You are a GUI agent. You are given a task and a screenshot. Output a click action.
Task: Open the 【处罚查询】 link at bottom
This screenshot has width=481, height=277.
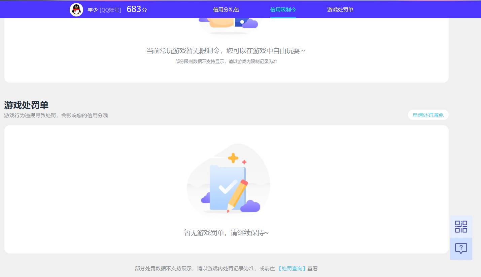[291, 268]
